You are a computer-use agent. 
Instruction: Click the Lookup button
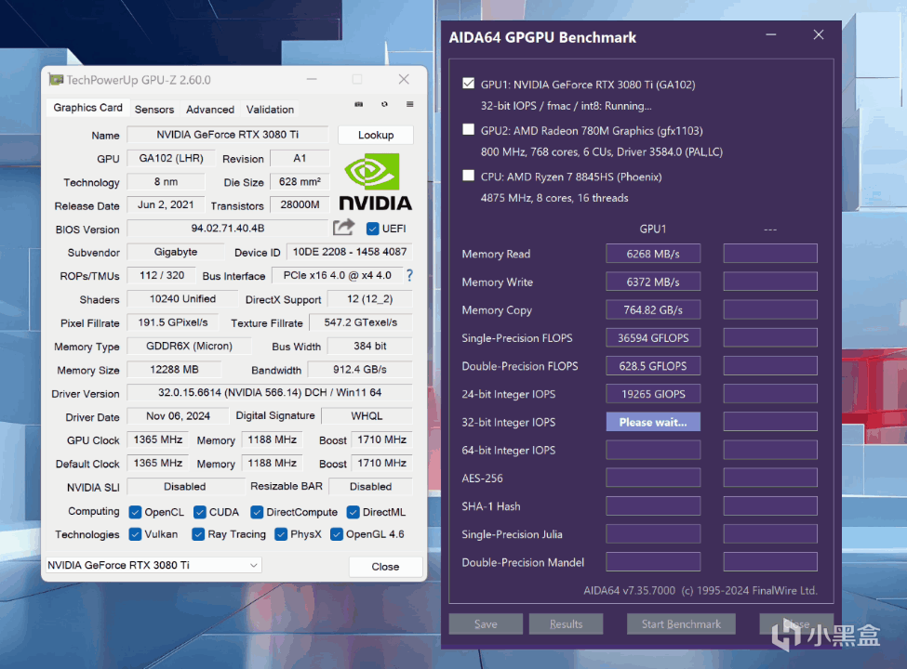click(376, 135)
